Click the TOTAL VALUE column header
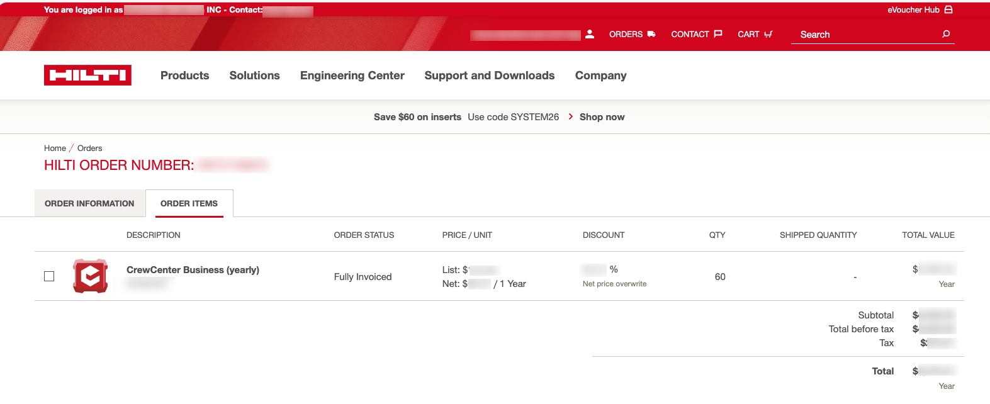The width and height of the screenshot is (990, 404). click(928, 235)
